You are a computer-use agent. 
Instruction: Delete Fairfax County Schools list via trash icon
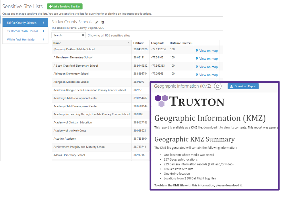pos(103,22)
